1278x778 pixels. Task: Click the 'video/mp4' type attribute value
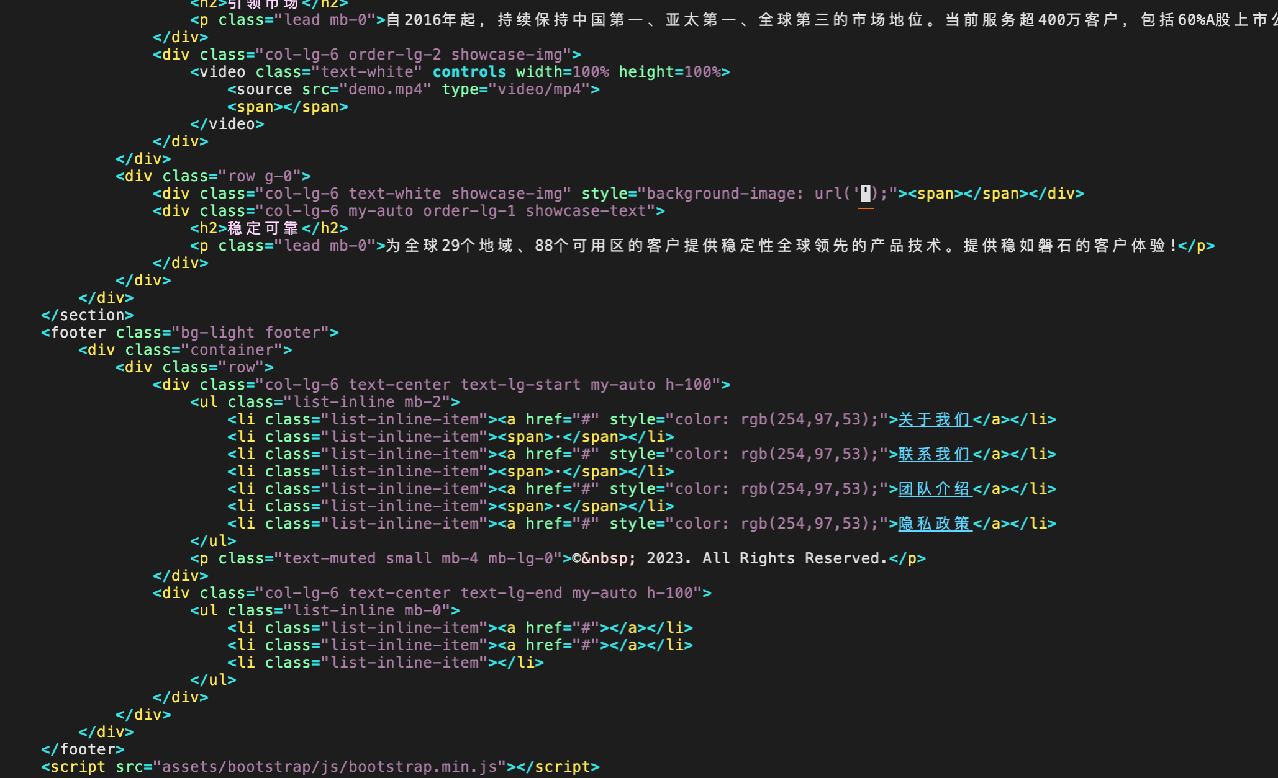coord(539,89)
